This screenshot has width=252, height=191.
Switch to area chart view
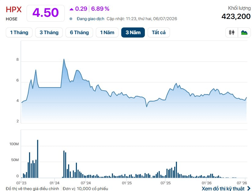click(244, 33)
